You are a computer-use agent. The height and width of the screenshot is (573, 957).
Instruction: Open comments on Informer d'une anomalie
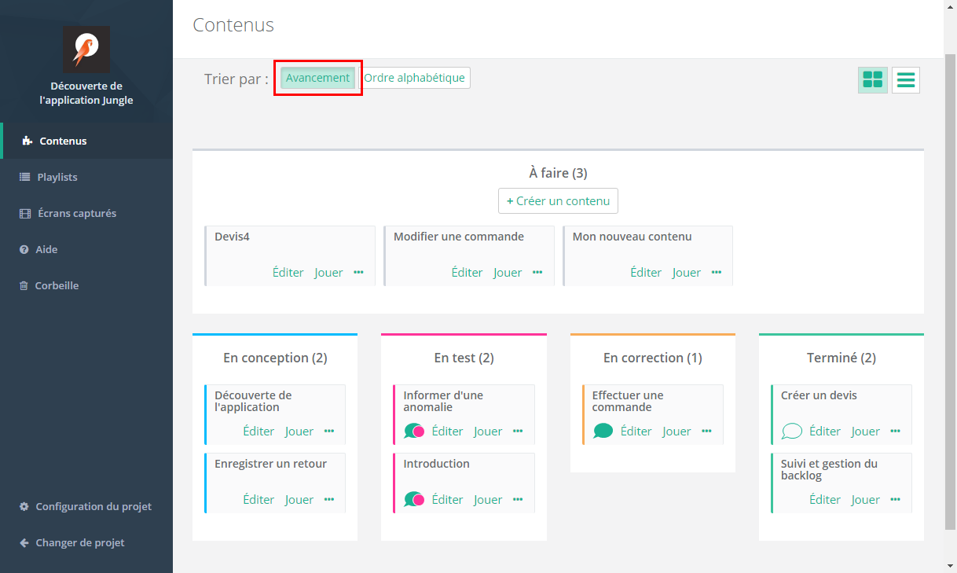point(413,431)
